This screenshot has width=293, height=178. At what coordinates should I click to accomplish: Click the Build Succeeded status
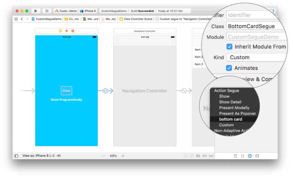coord(142,11)
